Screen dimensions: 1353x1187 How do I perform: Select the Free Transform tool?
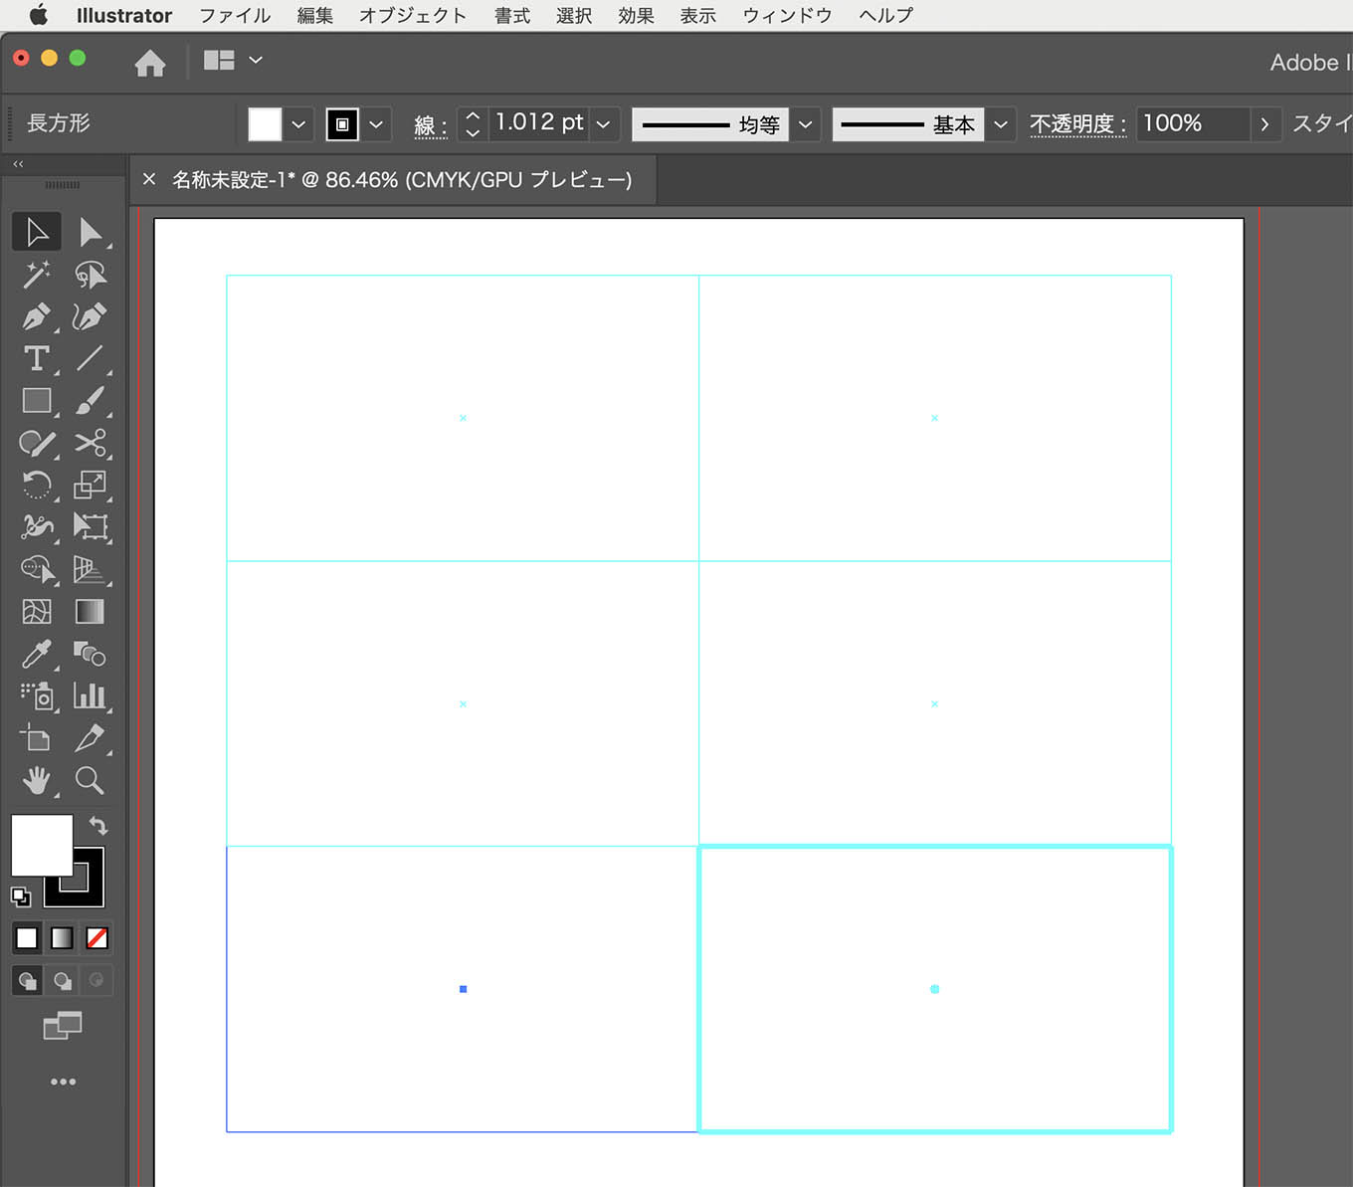tap(90, 526)
